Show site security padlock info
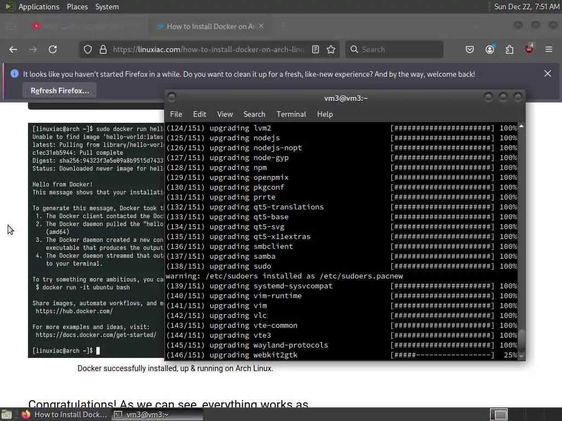Image resolution: width=562 pixels, height=421 pixels. coord(103,49)
